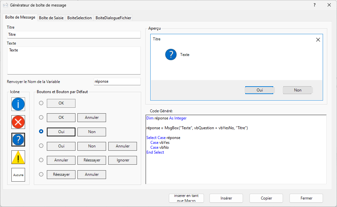Click inside the Code Généré text box
Image resolution: width=337 pixels, height=207 pixels.
point(236,150)
